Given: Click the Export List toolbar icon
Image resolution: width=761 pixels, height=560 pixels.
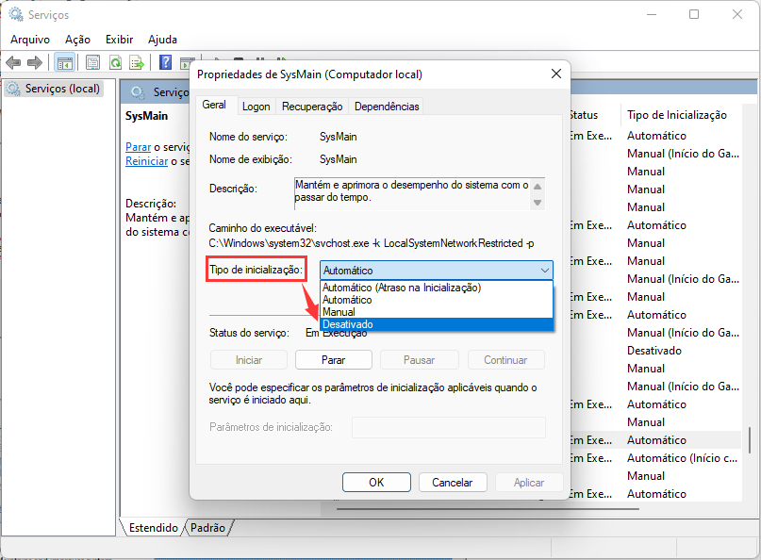Looking at the screenshot, I should [x=137, y=62].
